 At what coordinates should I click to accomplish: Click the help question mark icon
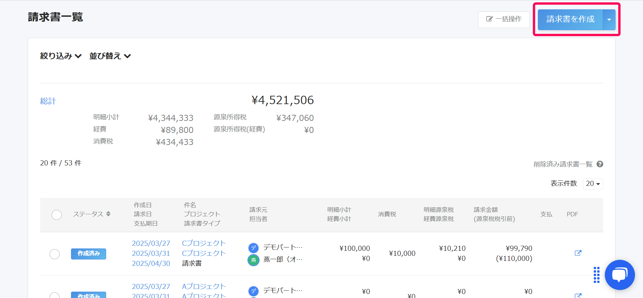point(600,164)
